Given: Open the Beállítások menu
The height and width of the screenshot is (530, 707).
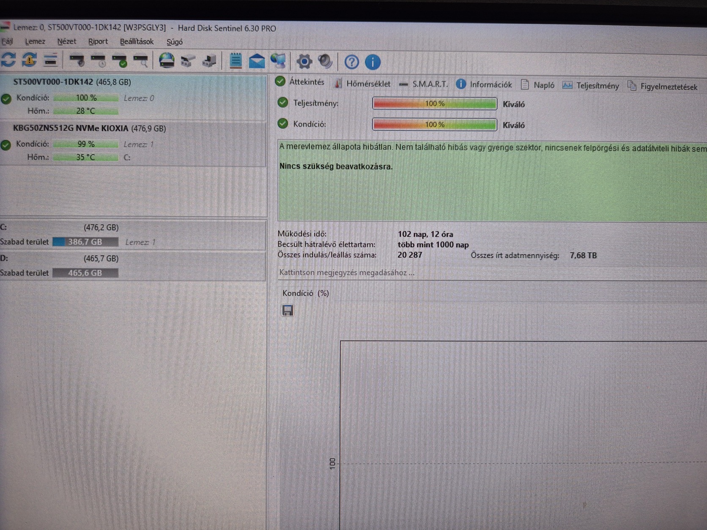Looking at the screenshot, I should point(137,41).
